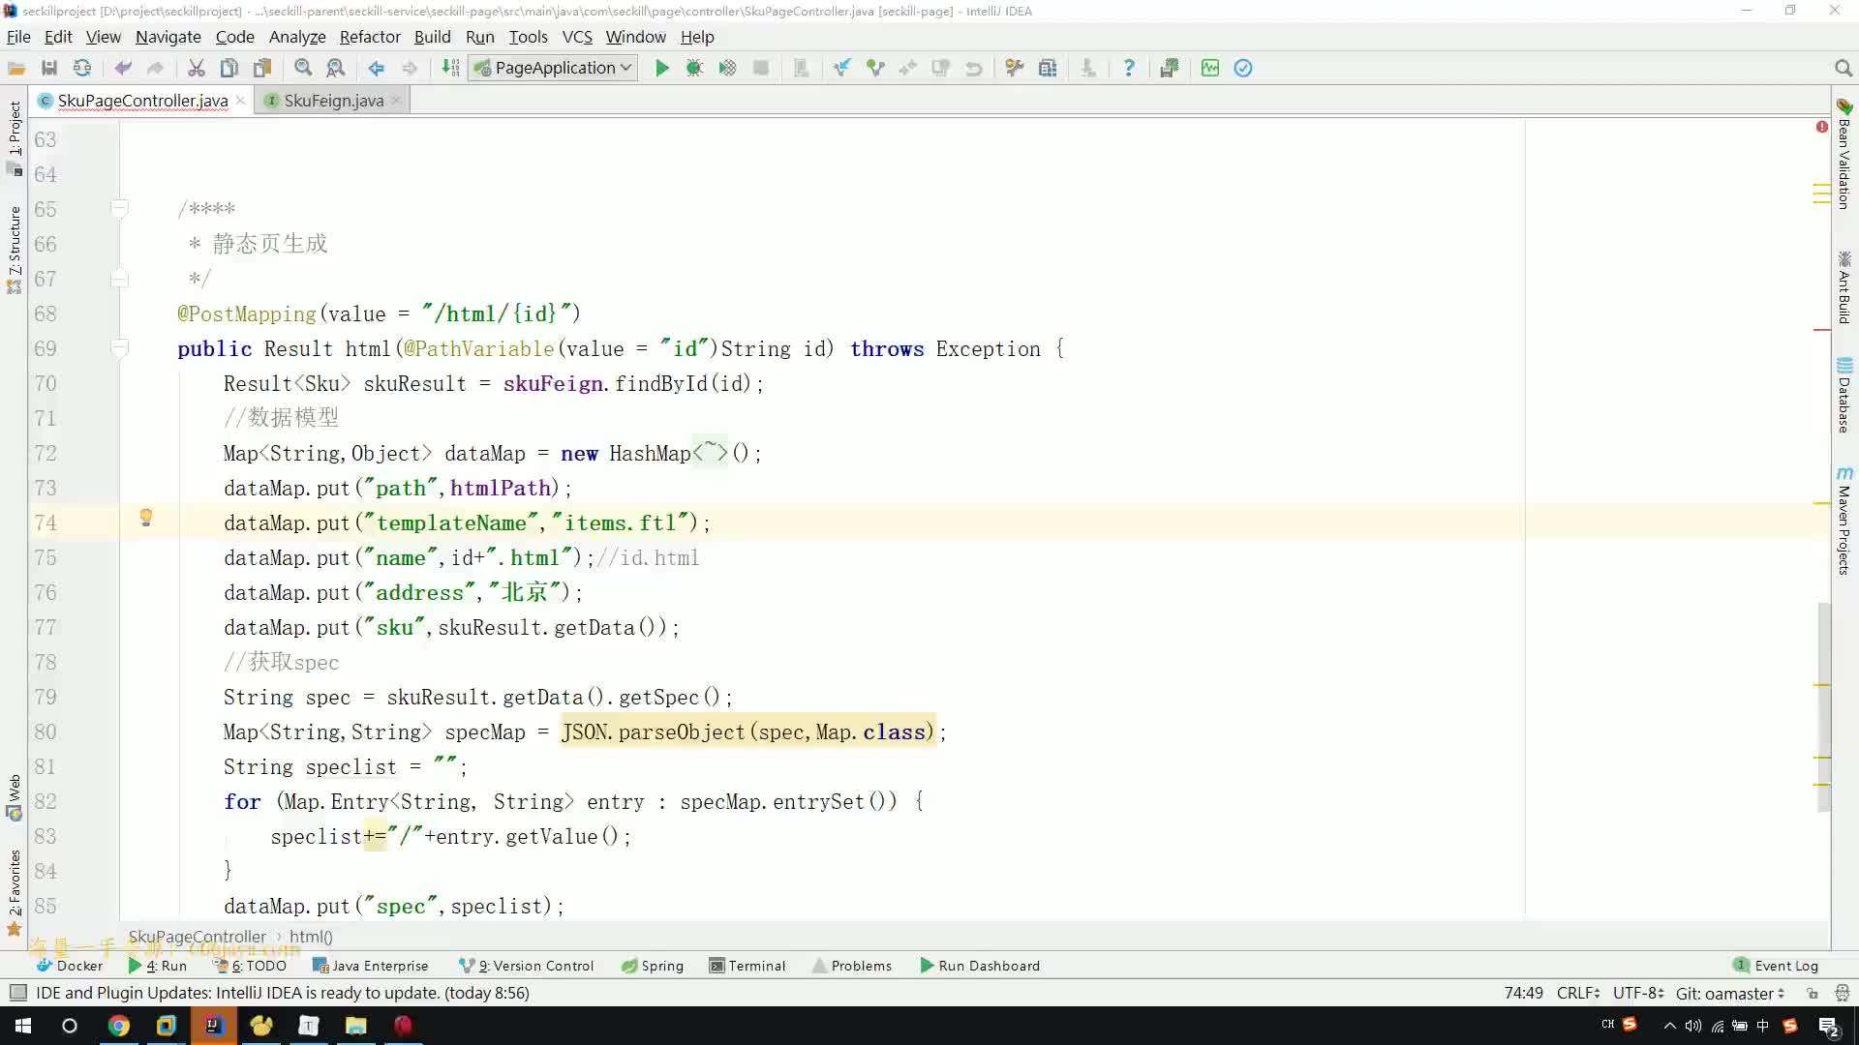Start Debug with the bug icon

[x=694, y=68]
